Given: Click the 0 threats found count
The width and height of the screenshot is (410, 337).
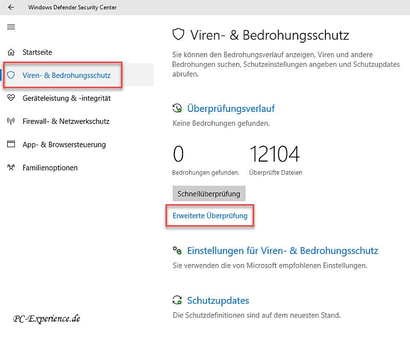Looking at the screenshot, I should pyautogui.click(x=178, y=154).
